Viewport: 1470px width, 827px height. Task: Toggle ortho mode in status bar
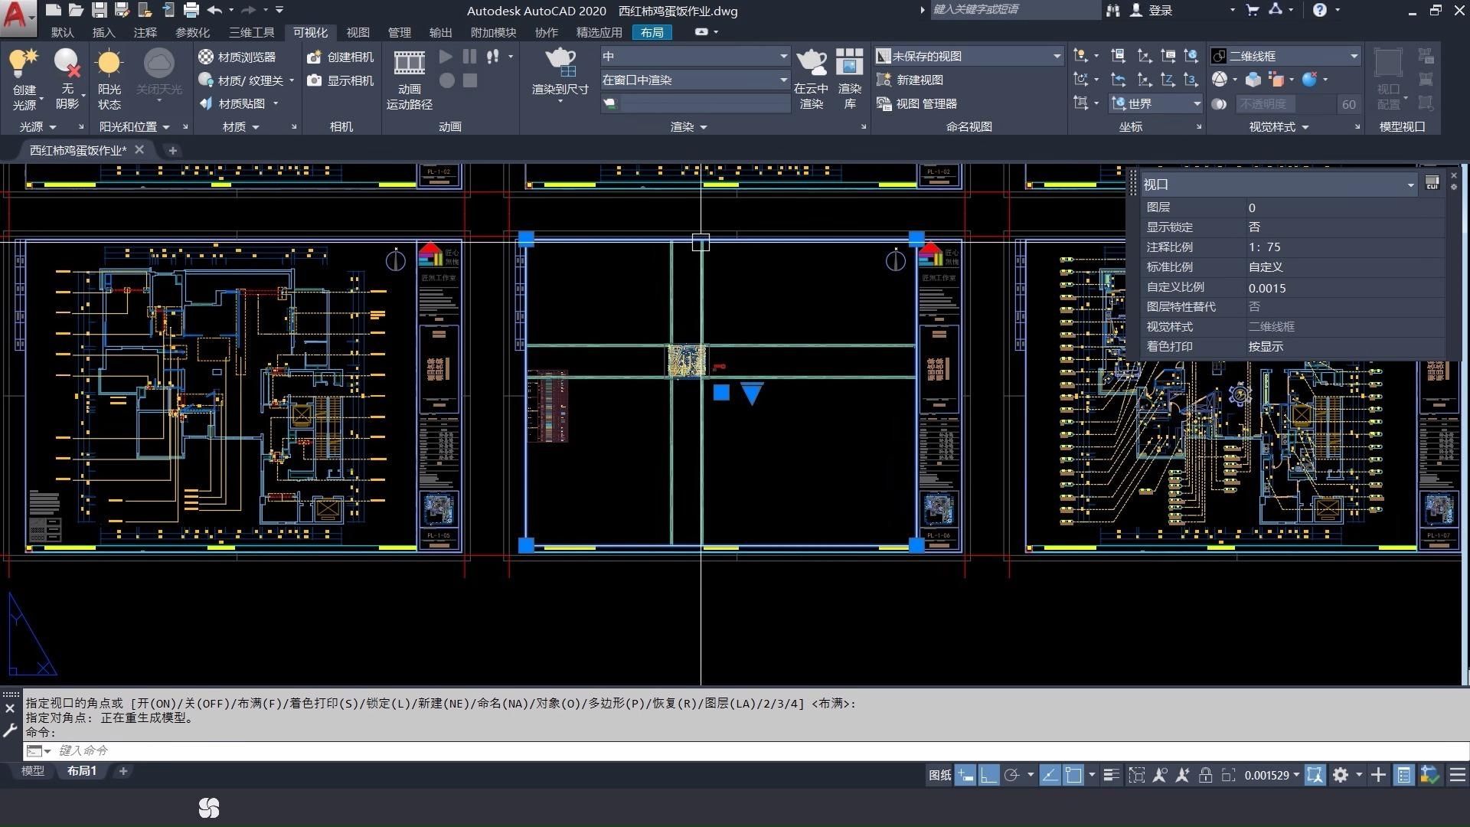coord(988,775)
